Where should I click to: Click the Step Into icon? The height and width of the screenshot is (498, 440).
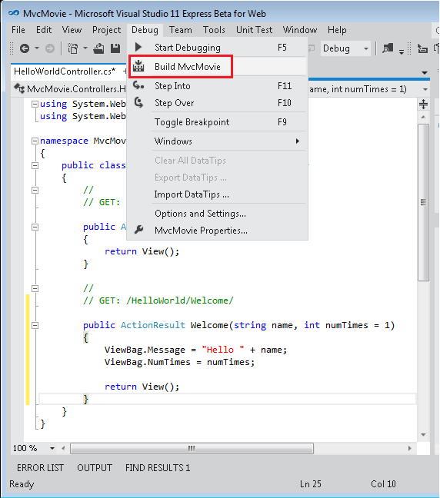[138, 85]
